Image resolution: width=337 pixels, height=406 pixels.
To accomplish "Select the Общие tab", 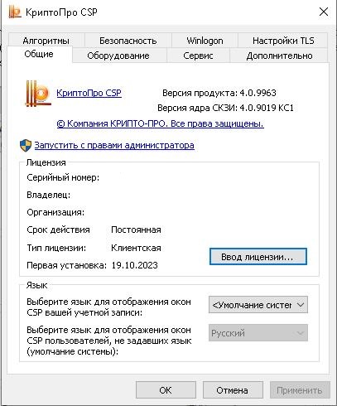I will 39,54.
